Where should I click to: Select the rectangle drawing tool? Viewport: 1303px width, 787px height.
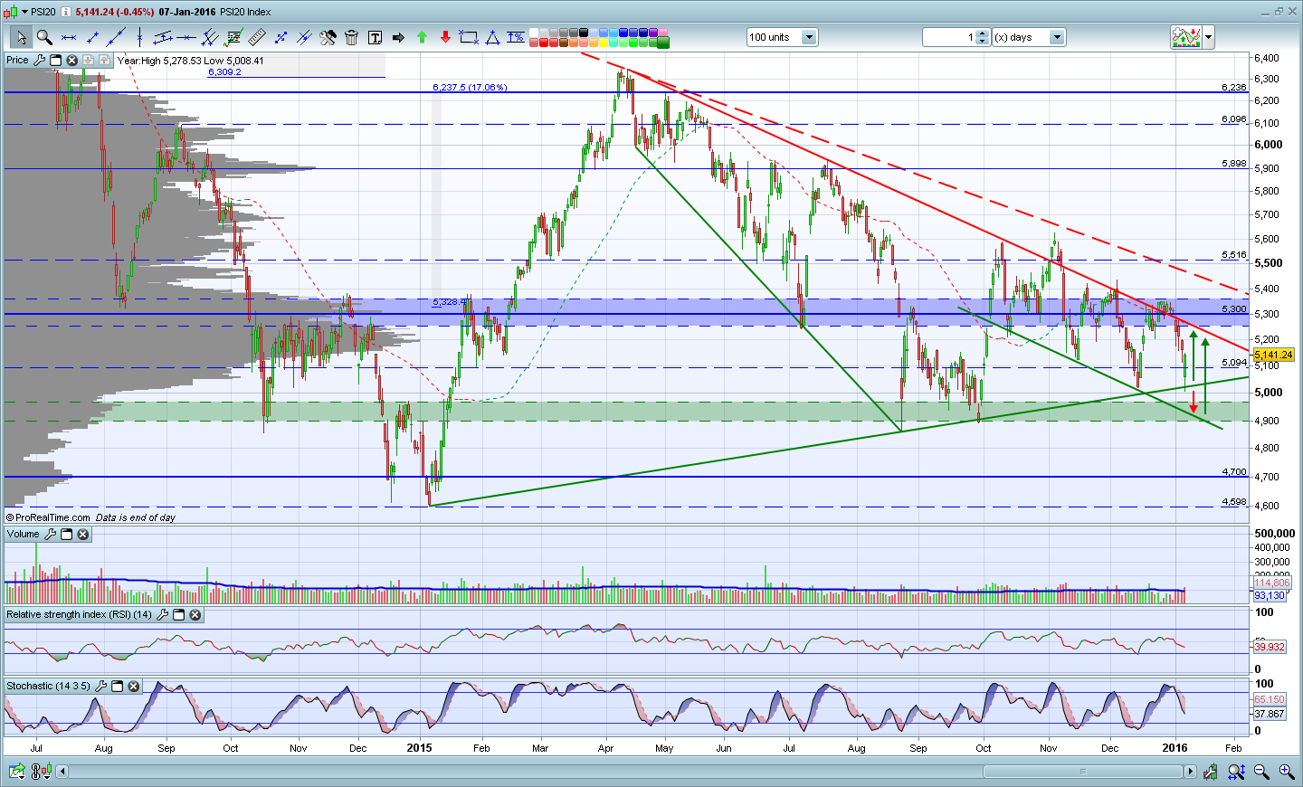click(469, 37)
